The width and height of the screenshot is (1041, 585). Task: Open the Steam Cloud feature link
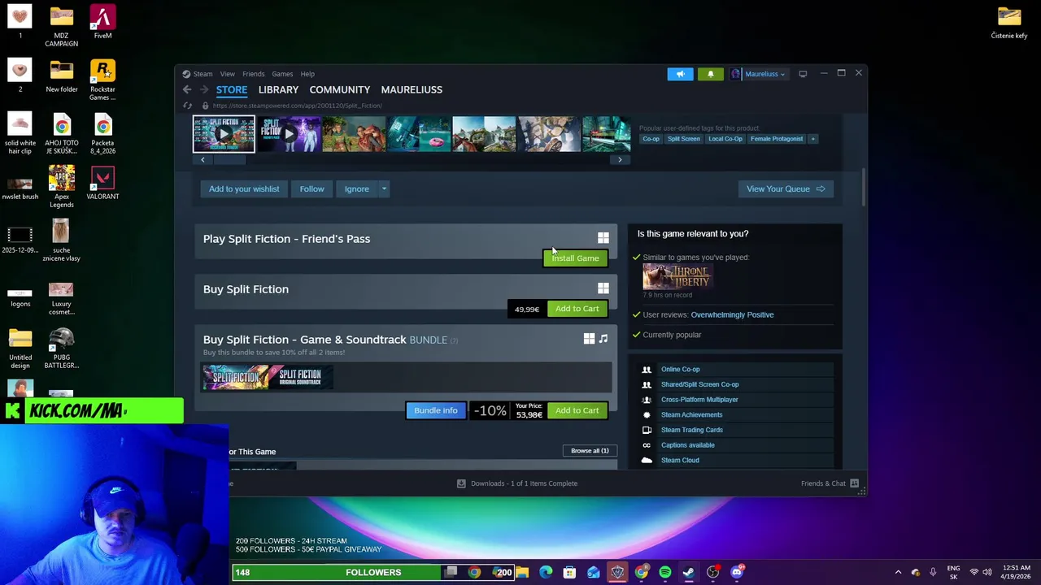tap(680, 460)
